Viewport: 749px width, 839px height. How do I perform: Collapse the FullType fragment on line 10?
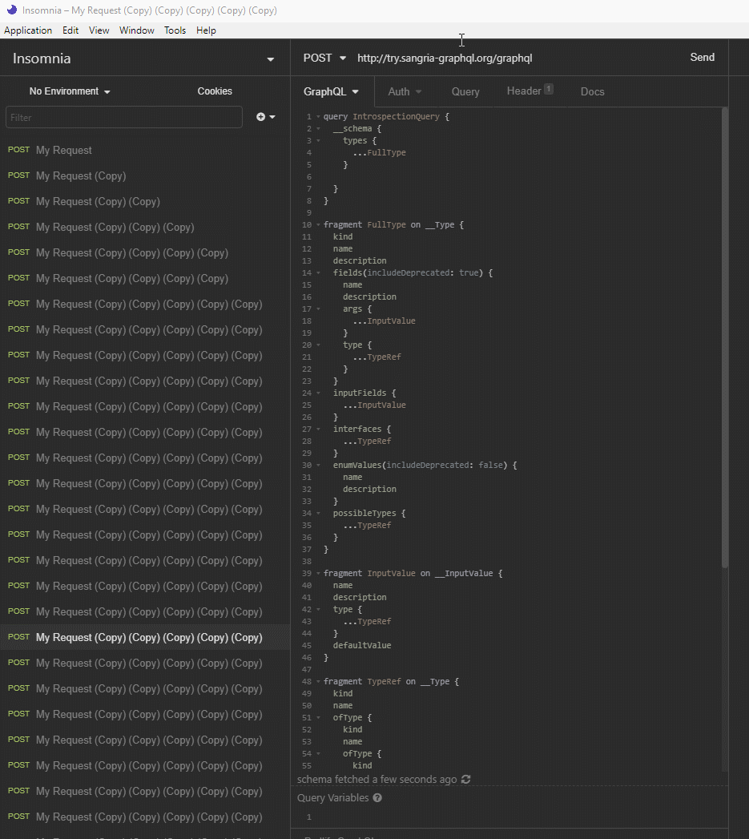tap(318, 224)
